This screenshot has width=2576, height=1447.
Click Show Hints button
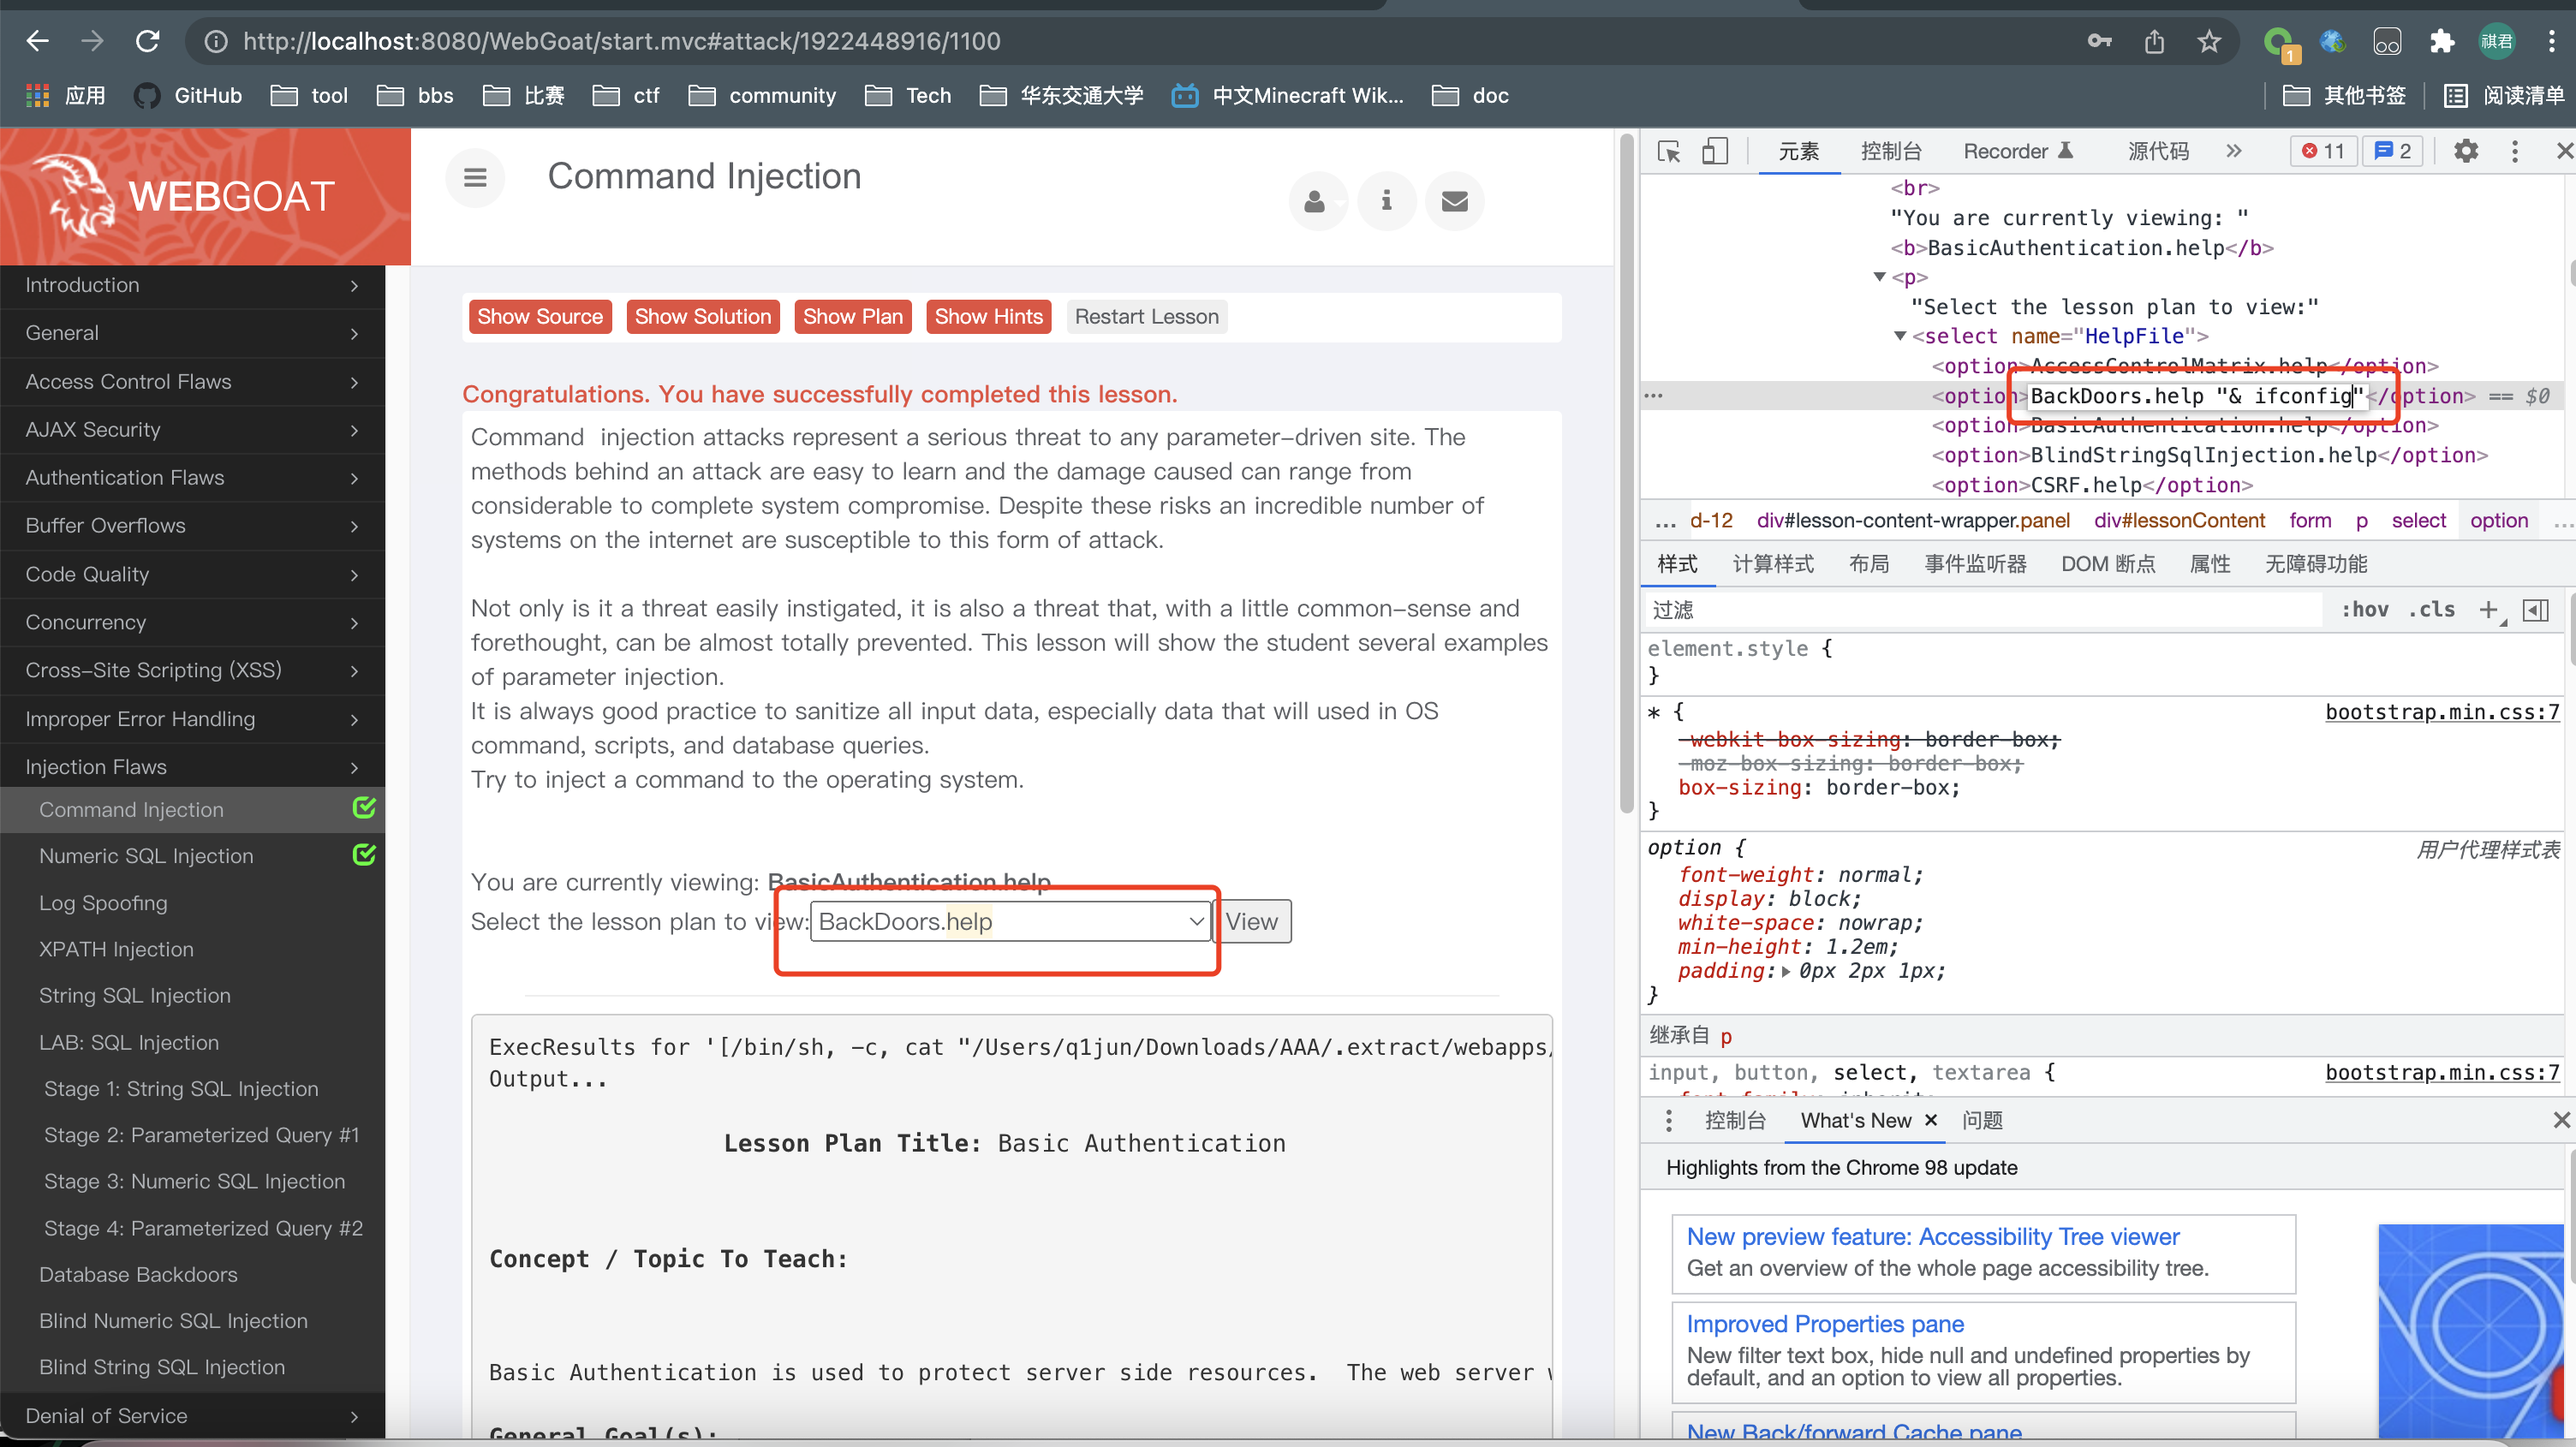[x=989, y=316]
